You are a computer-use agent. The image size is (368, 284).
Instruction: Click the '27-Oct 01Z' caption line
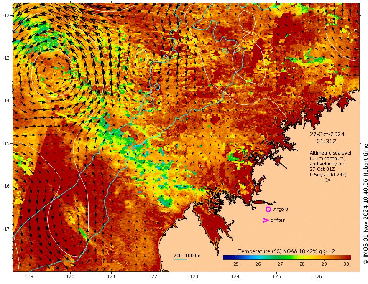point(322,169)
